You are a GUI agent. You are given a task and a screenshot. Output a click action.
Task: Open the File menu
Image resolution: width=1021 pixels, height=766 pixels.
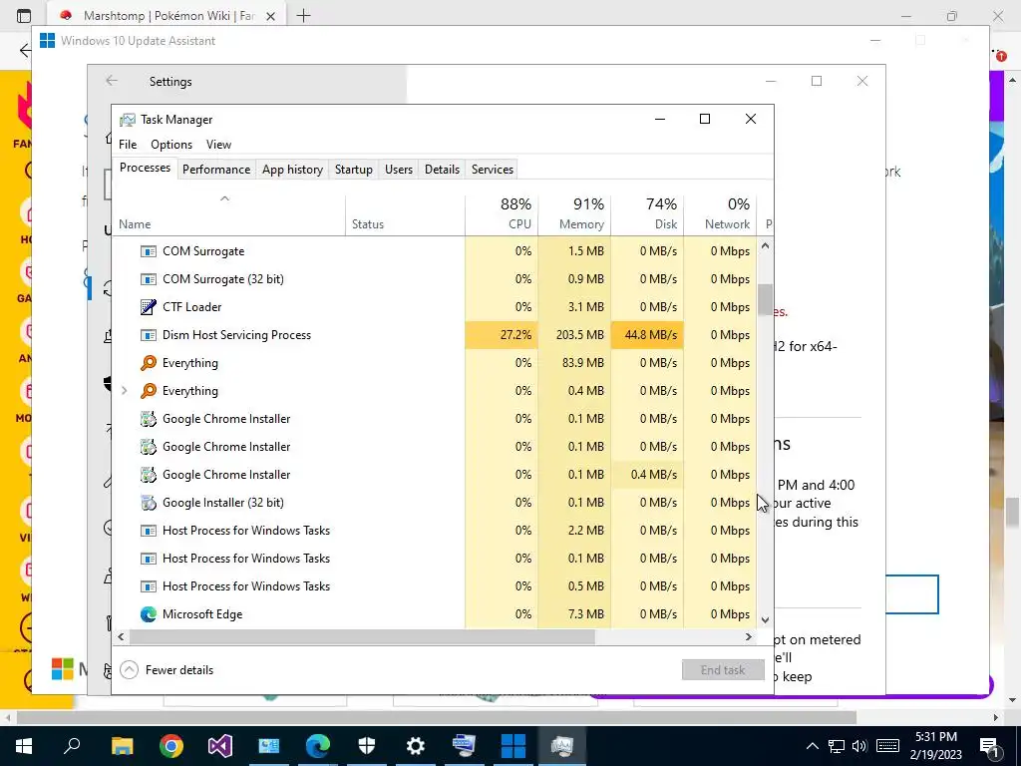(128, 145)
